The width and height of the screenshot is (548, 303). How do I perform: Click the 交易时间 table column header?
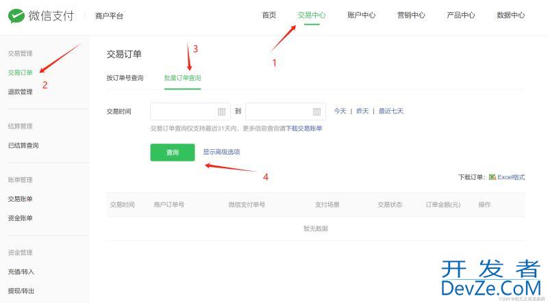click(123, 205)
